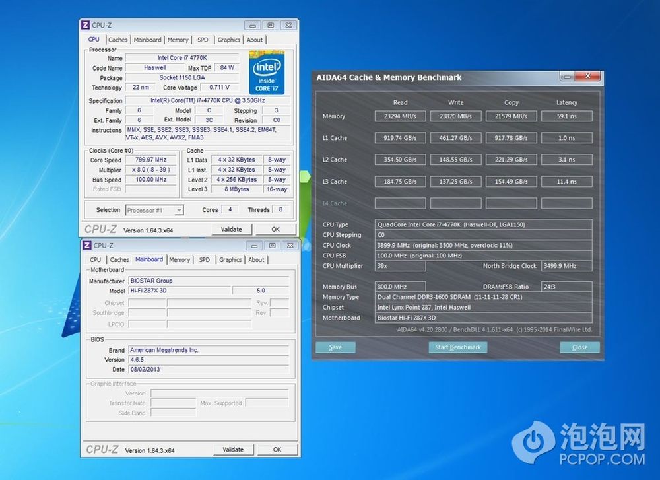660x480 pixels.
Task: Open About tab in the CPU-Z mainboard window
Action: pyautogui.click(x=256, y=259)
